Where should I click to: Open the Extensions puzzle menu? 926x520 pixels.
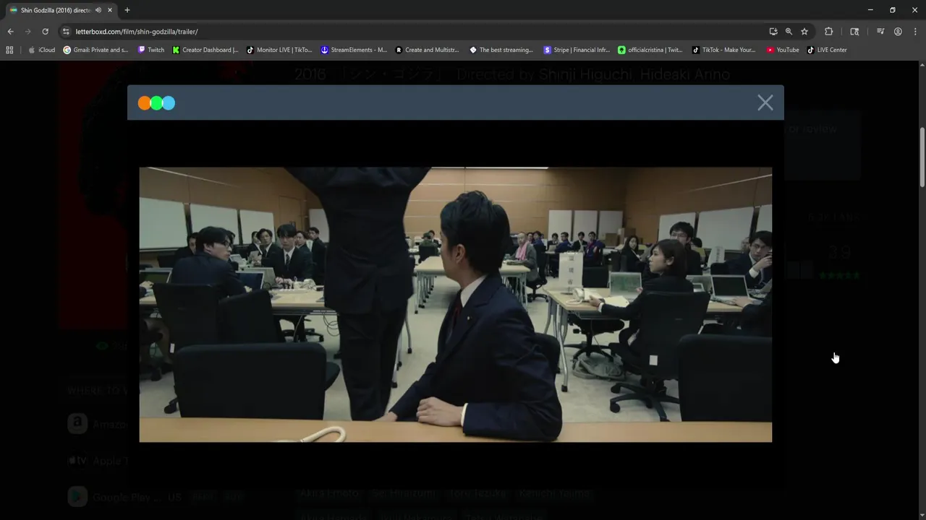click(x=829, y=32)
